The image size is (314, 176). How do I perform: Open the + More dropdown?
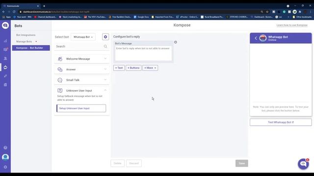click(x=150, y=68)
